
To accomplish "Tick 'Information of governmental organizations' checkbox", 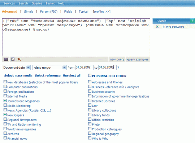I will pos(90,96).
